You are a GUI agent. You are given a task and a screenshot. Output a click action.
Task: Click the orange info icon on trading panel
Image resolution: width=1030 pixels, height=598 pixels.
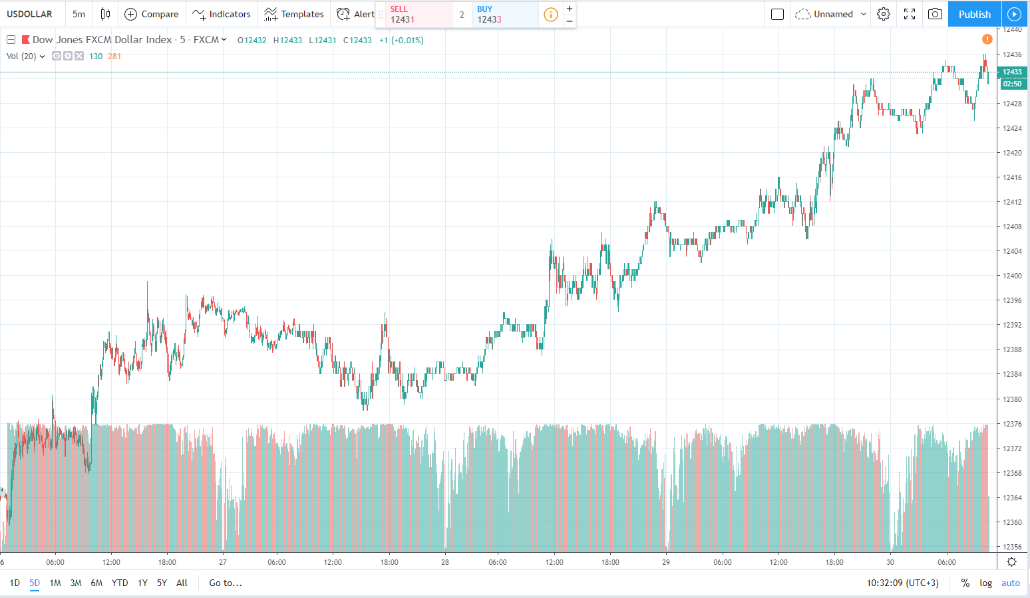[x=551, y=15]
